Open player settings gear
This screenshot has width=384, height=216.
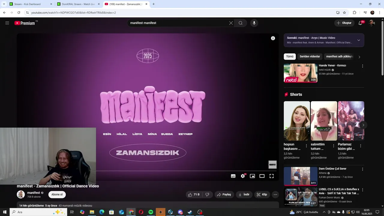[243, 176]
